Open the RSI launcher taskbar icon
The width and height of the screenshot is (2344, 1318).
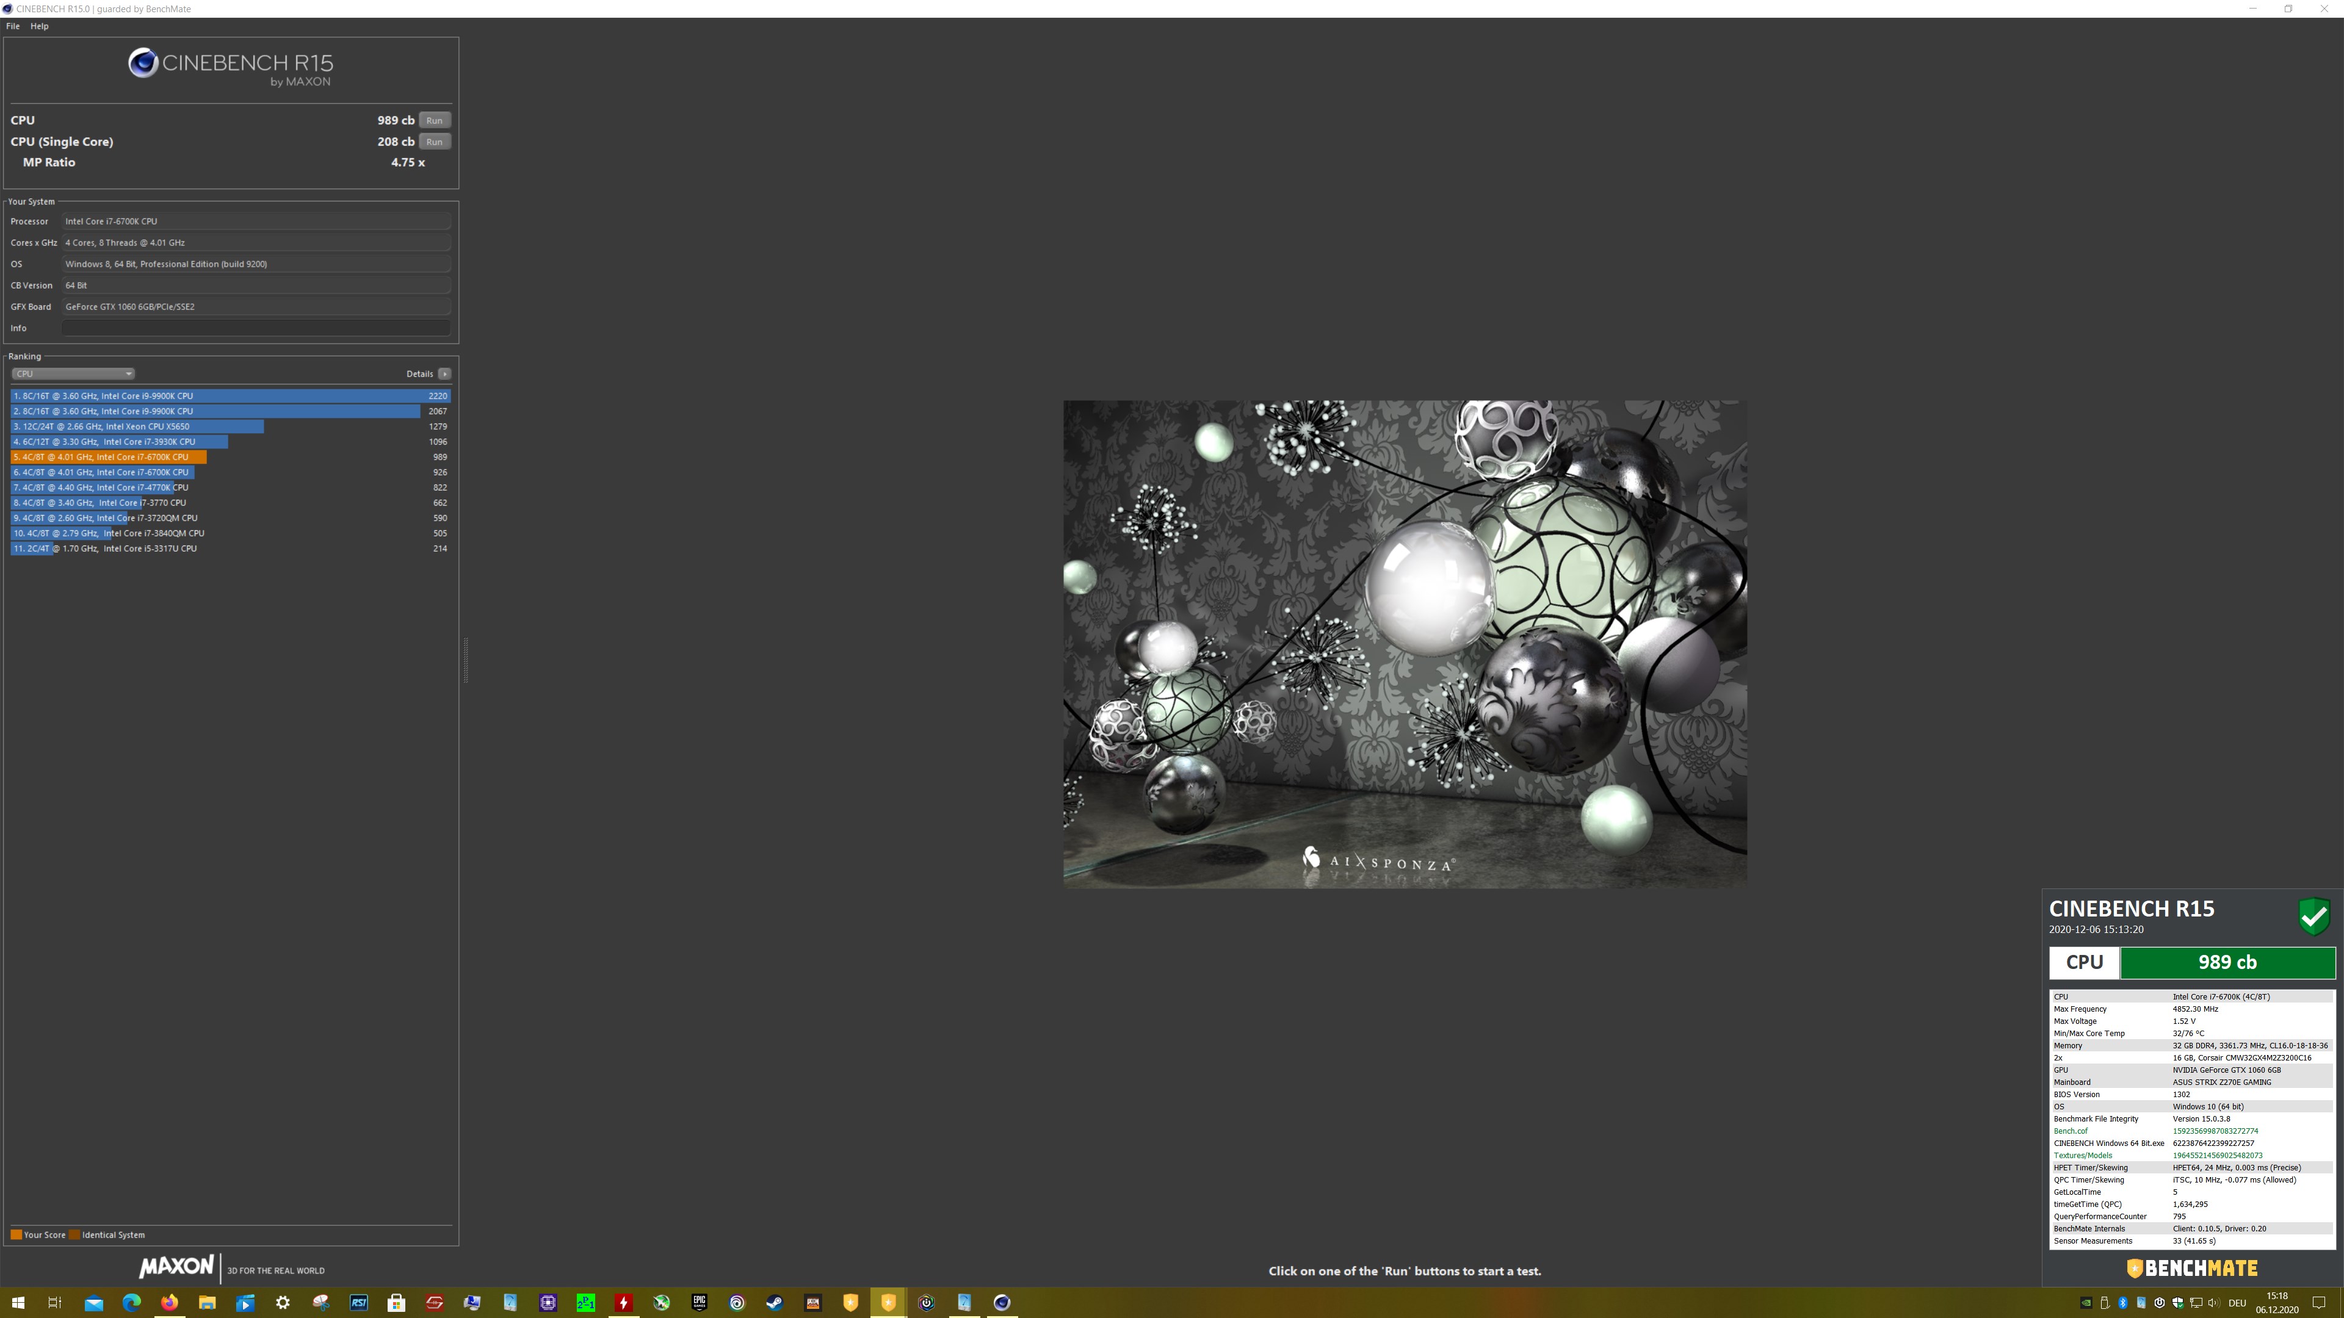point(358,1303)
